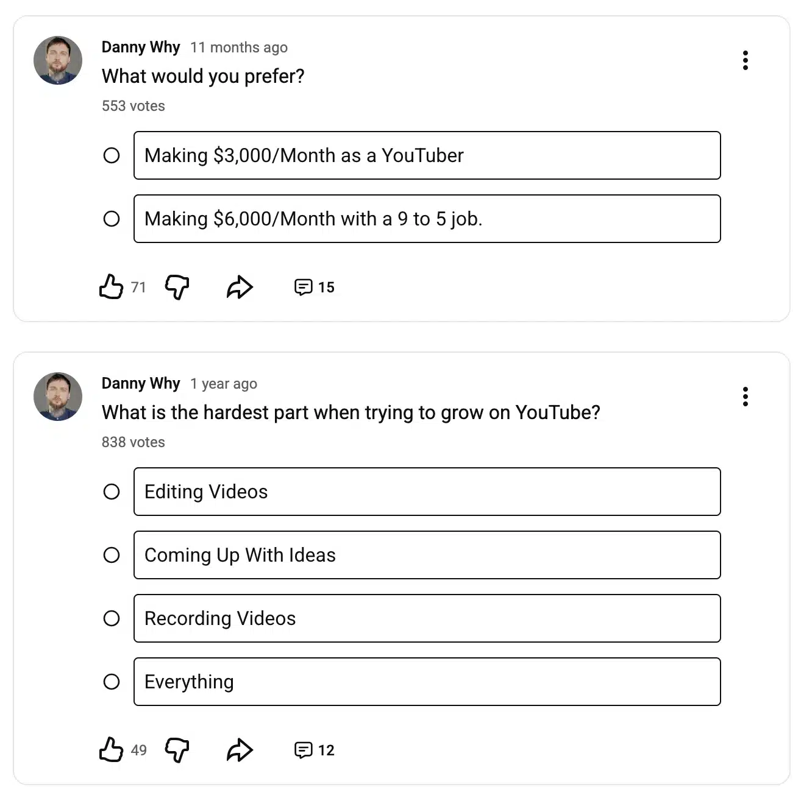Image resolution: width=801 pixels, height=798 pixels.
Task: Open the '11 months ago' poll timestamp
Action: click(x=238, y=47)
